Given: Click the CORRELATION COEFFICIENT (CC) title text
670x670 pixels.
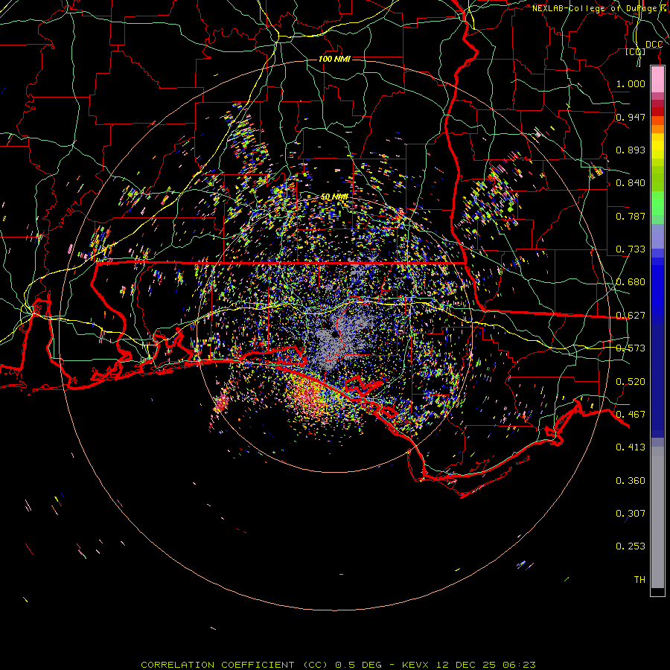Looking at the screenshot, I should click(x=234, y=665).
